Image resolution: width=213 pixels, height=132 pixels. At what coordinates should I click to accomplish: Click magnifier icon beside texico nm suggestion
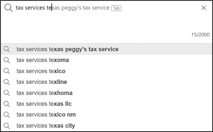point(7,115)
